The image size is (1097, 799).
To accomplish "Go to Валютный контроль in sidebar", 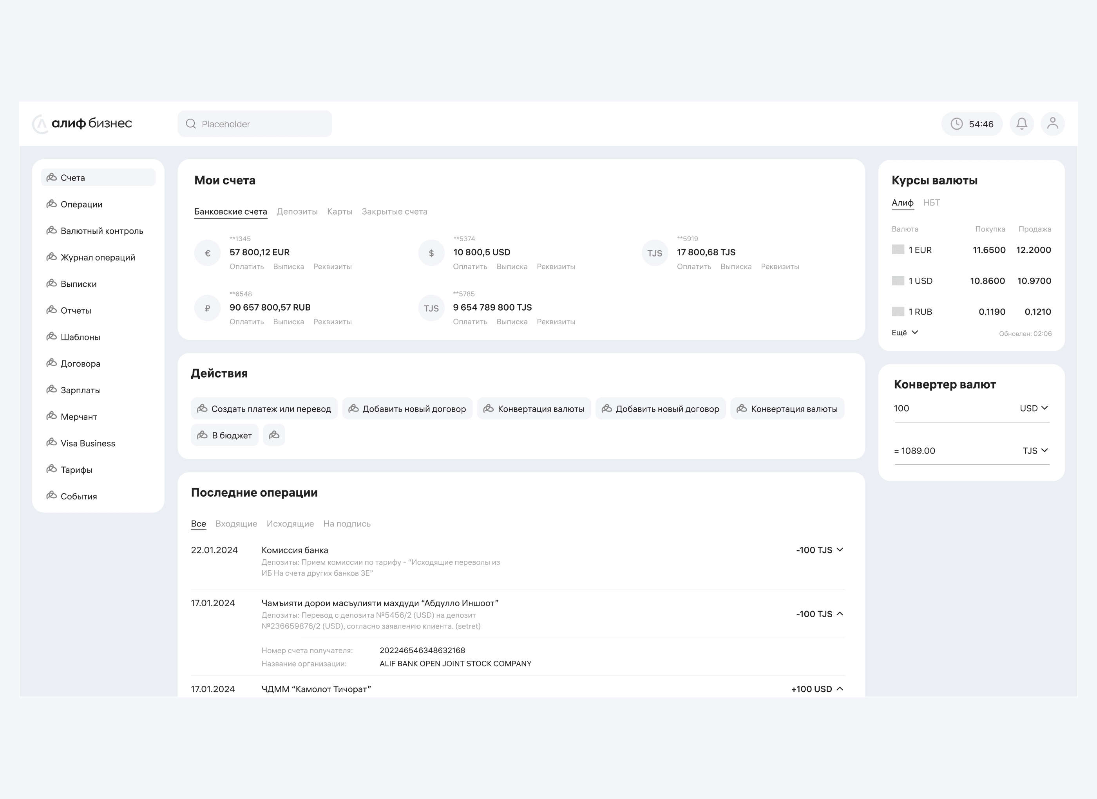I will coord(98,231).
